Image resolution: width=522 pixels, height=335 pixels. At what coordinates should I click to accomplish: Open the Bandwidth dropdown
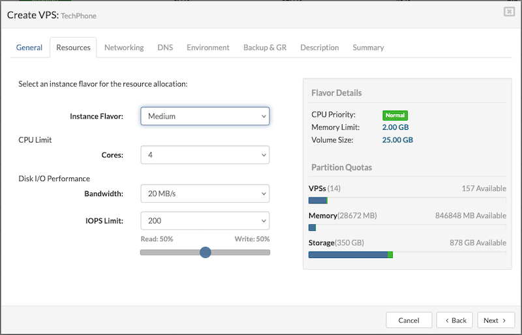[x=205, y=194]
